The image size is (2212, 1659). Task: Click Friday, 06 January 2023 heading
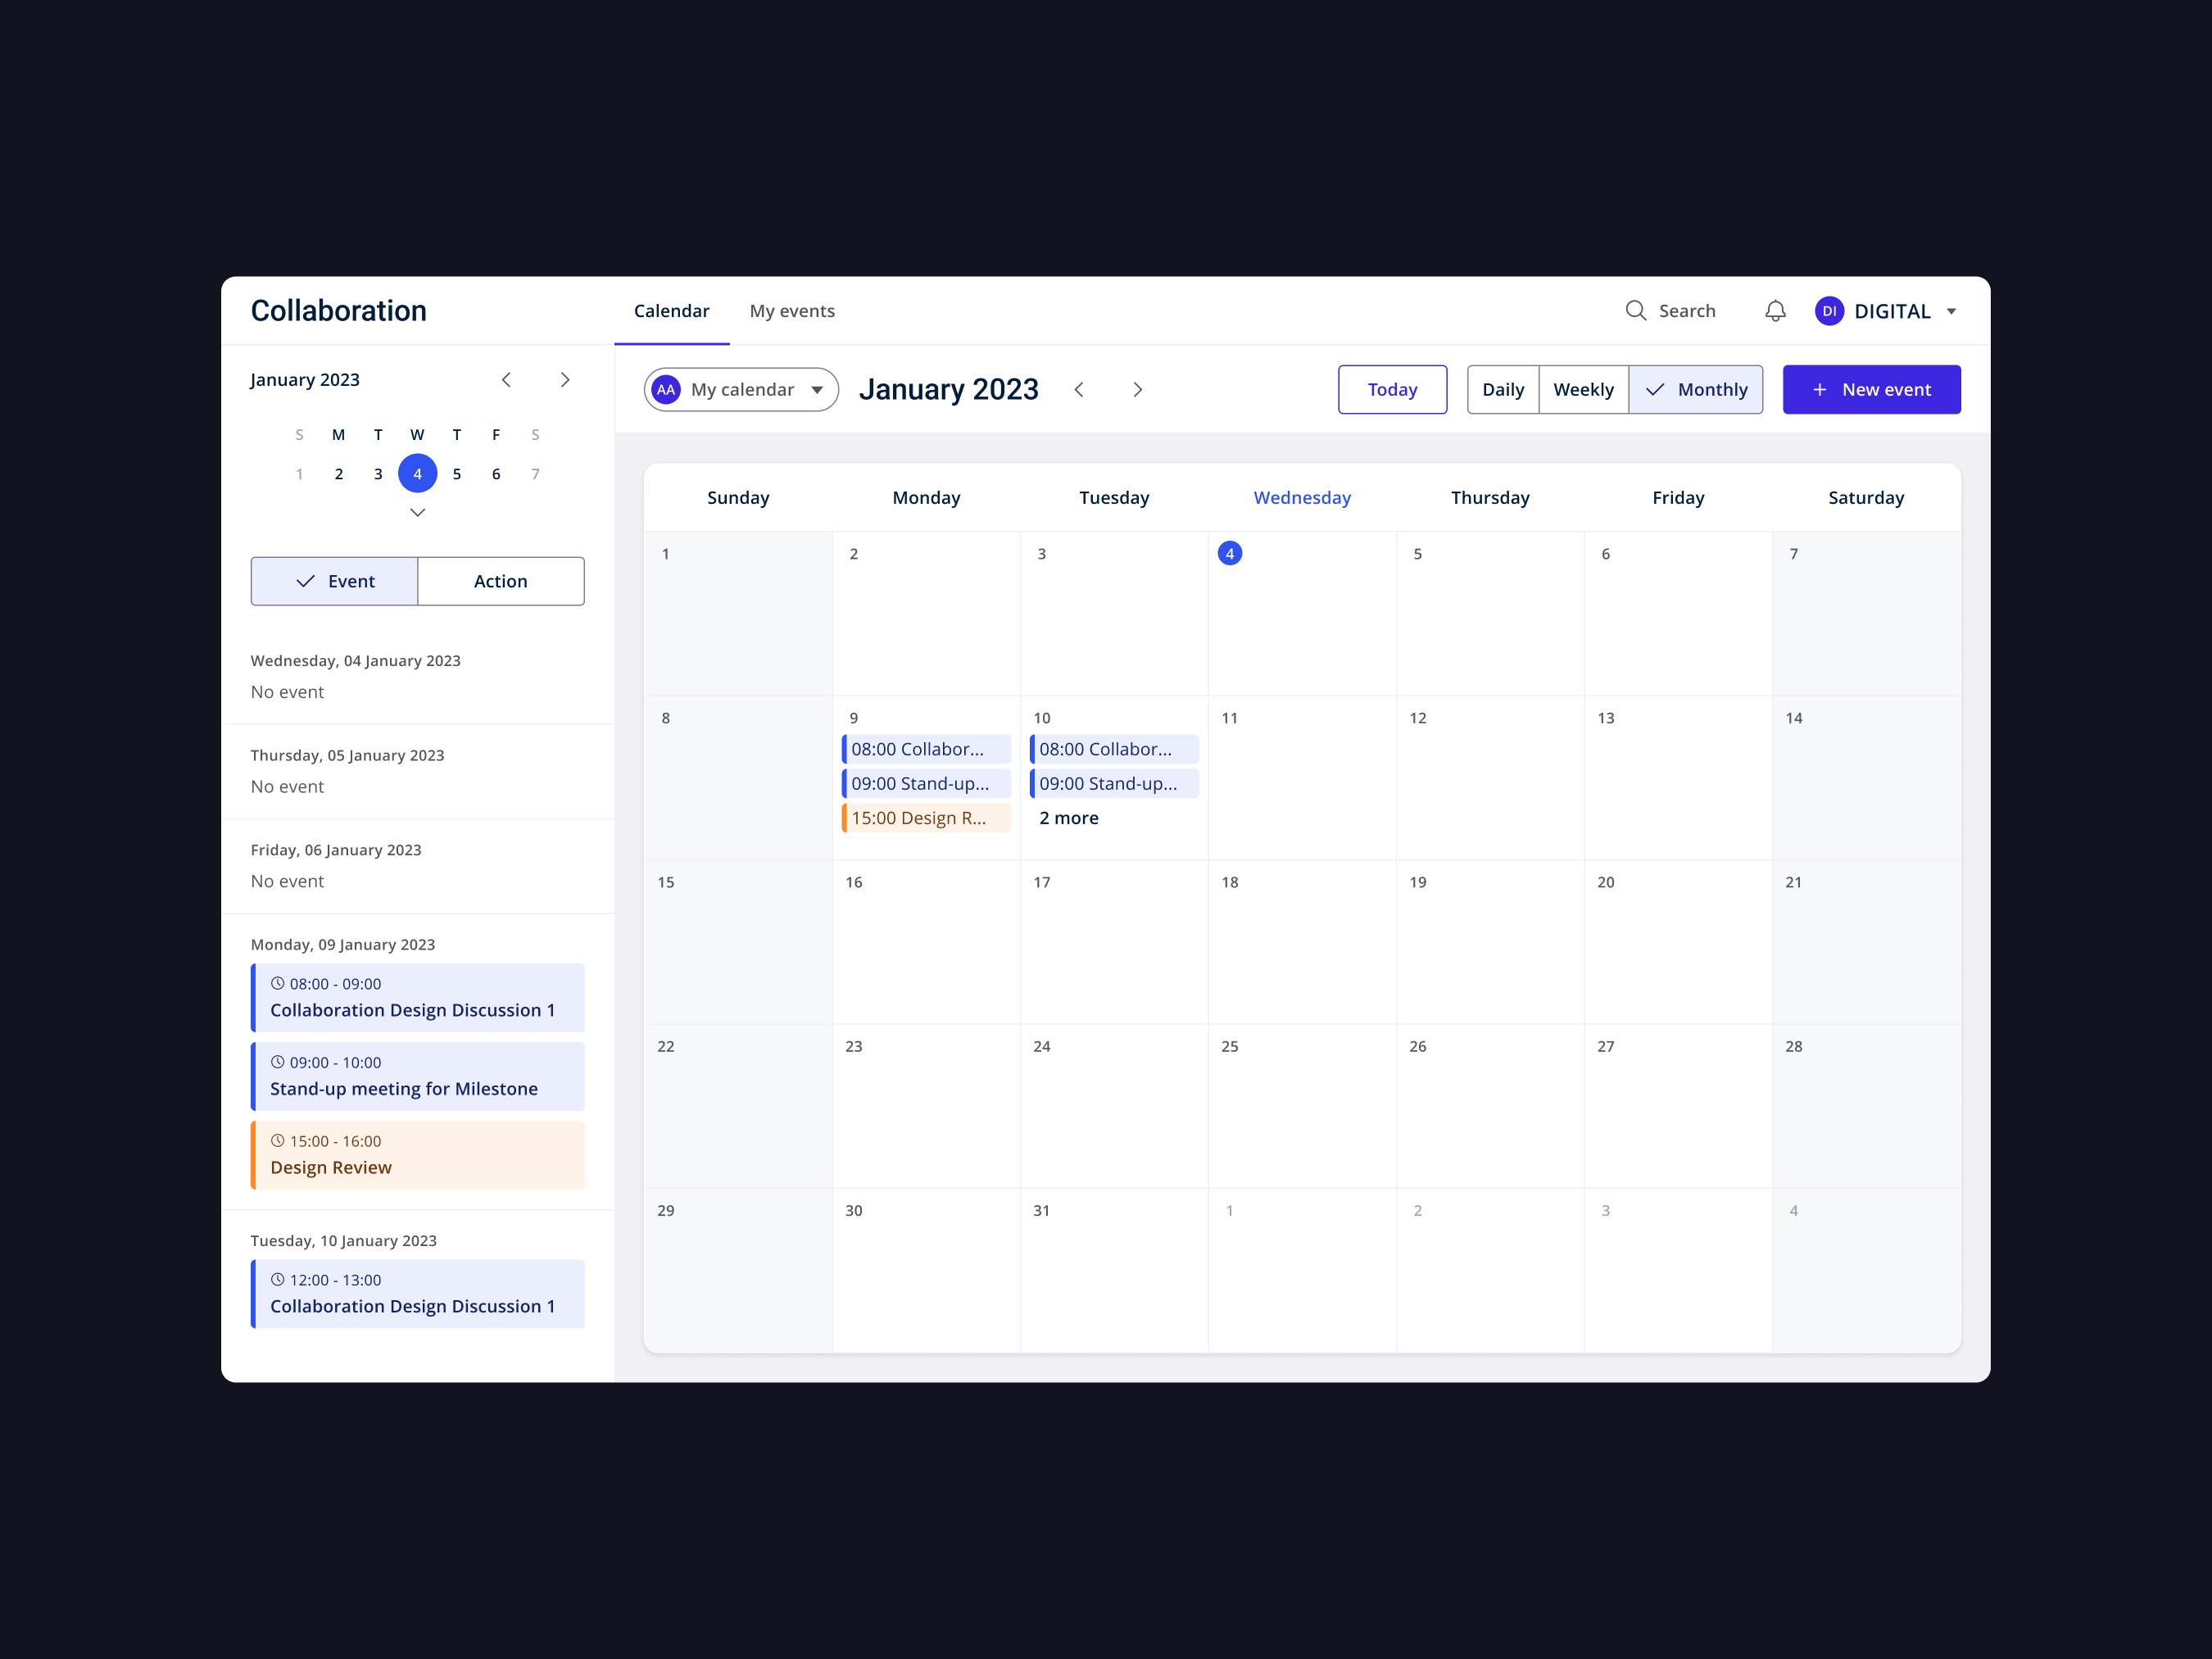pos(336,850)
